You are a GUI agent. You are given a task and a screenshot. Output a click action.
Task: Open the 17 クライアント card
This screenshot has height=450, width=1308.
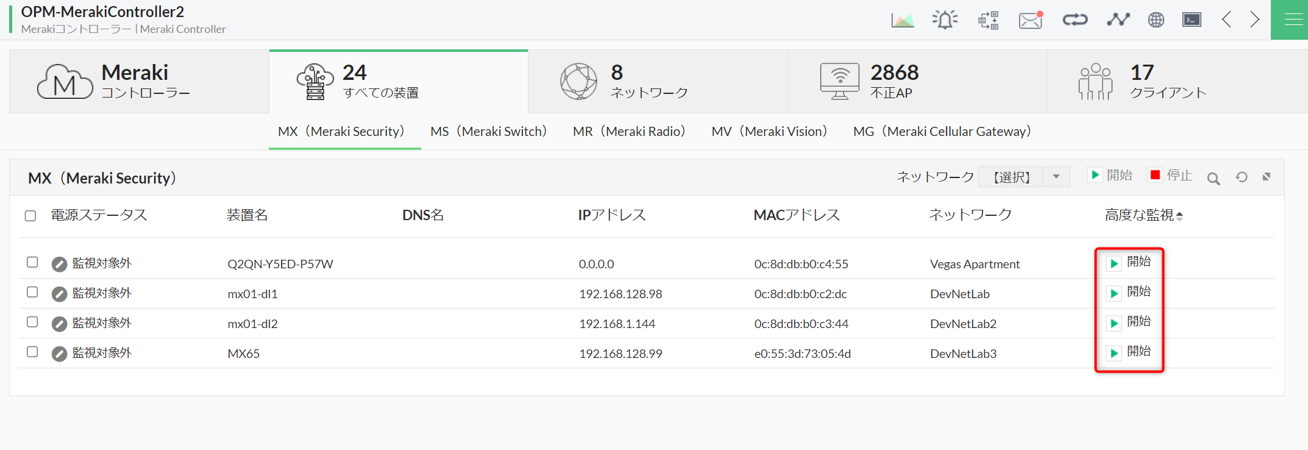(x=1177, y=81)
